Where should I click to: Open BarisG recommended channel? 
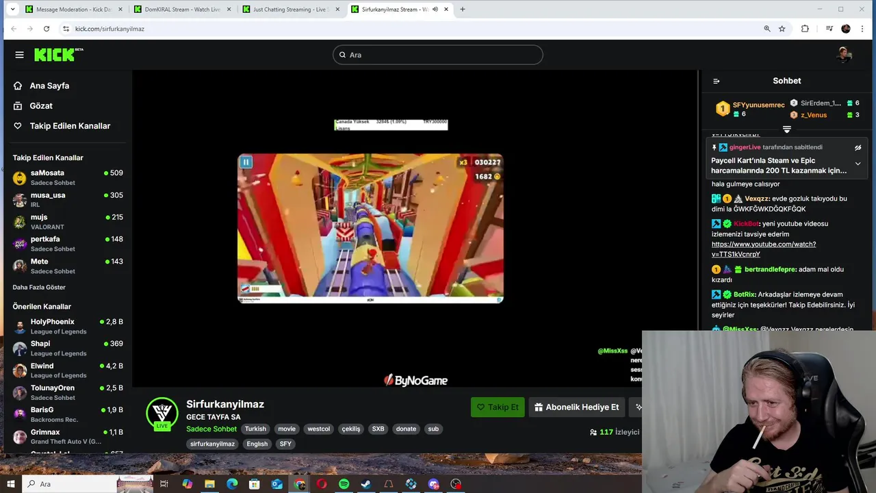click(68, 414)
